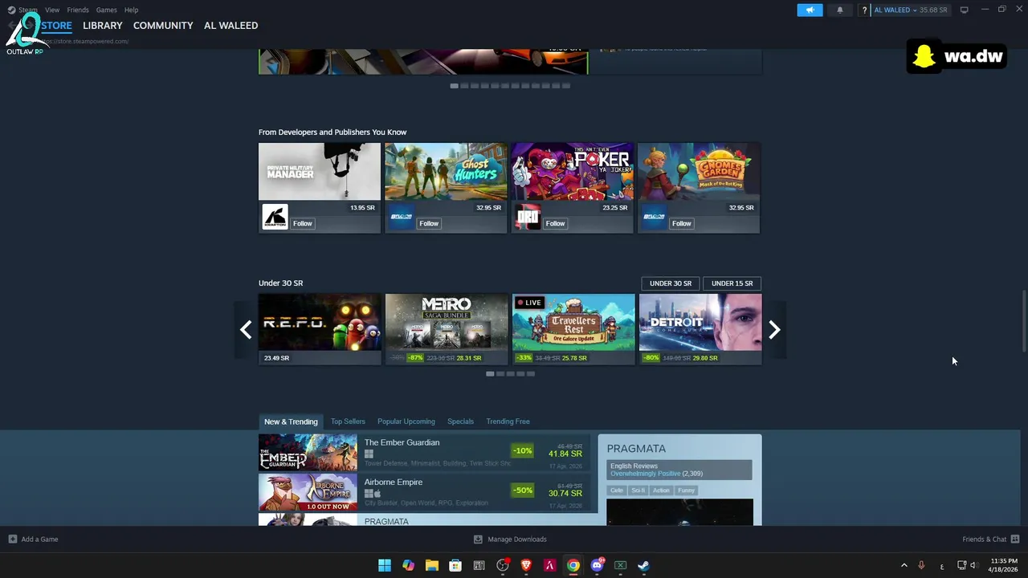Open the announcements megaphone button
The width and height of the screenshot is (1028, 578).
(x=810, y=10)
